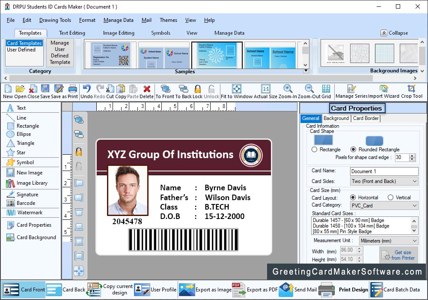Open the Manage Data menu
This screenshot has height=300, width=428.
119,20
